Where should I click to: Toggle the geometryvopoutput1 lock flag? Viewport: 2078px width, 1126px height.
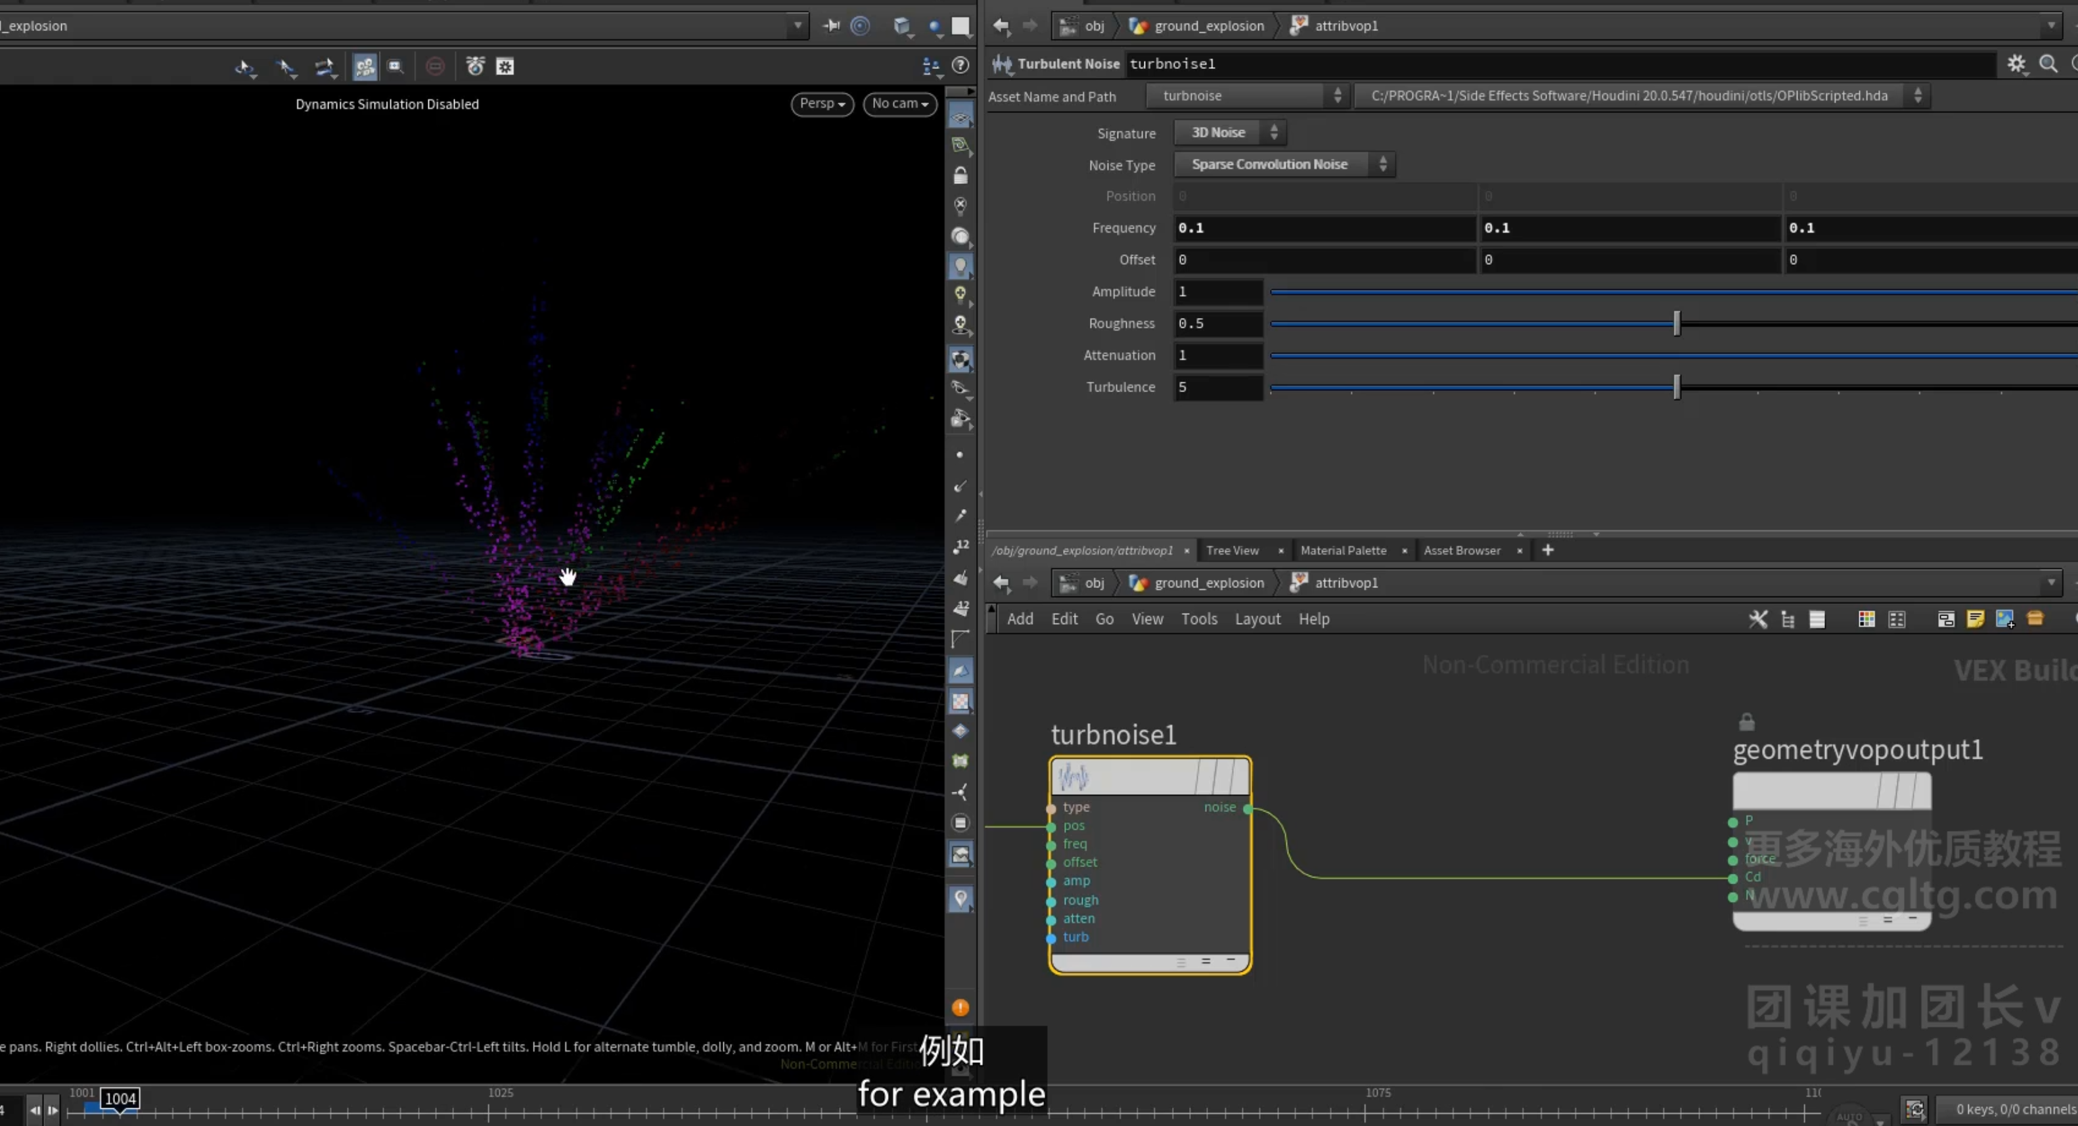pyautogui.click(x=1746, y=722)
